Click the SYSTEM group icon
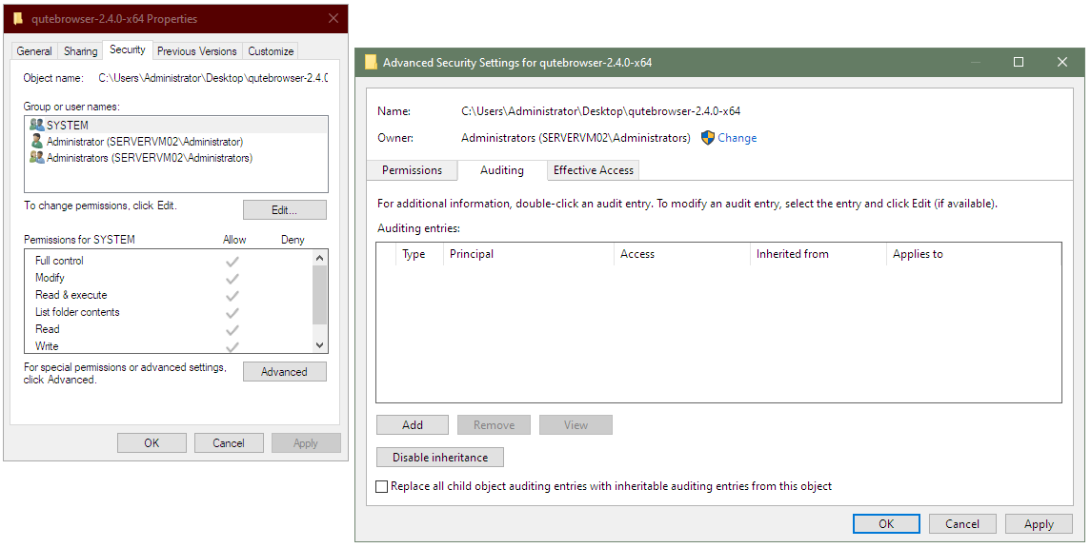The width and height of the screenshot is (1091, 548). [37, 125]
